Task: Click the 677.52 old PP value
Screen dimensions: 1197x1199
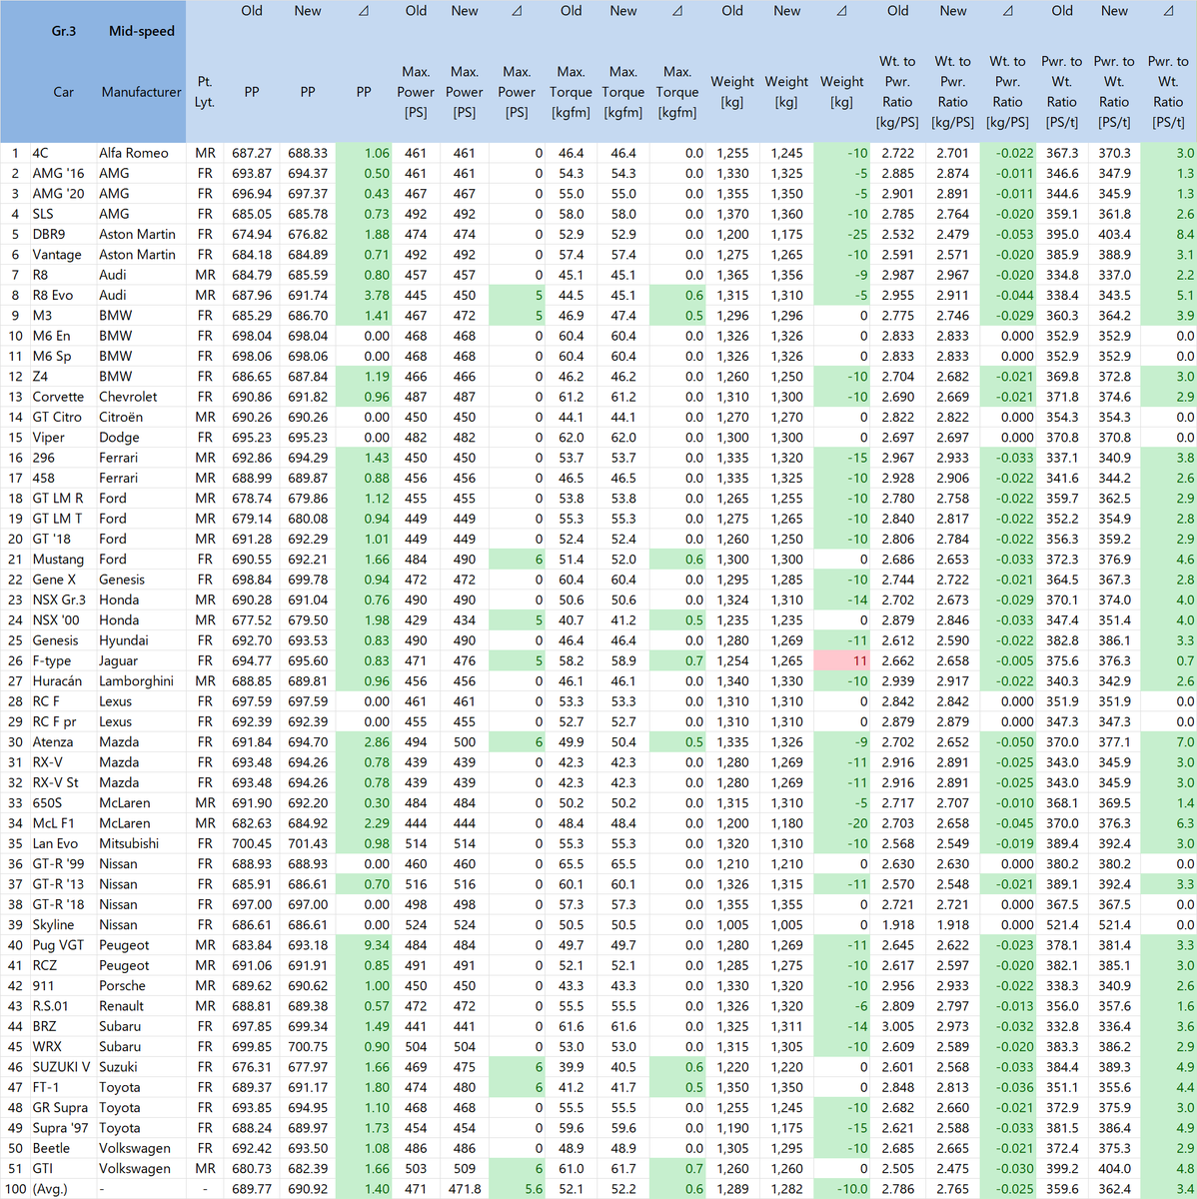Action: point(252,620)
